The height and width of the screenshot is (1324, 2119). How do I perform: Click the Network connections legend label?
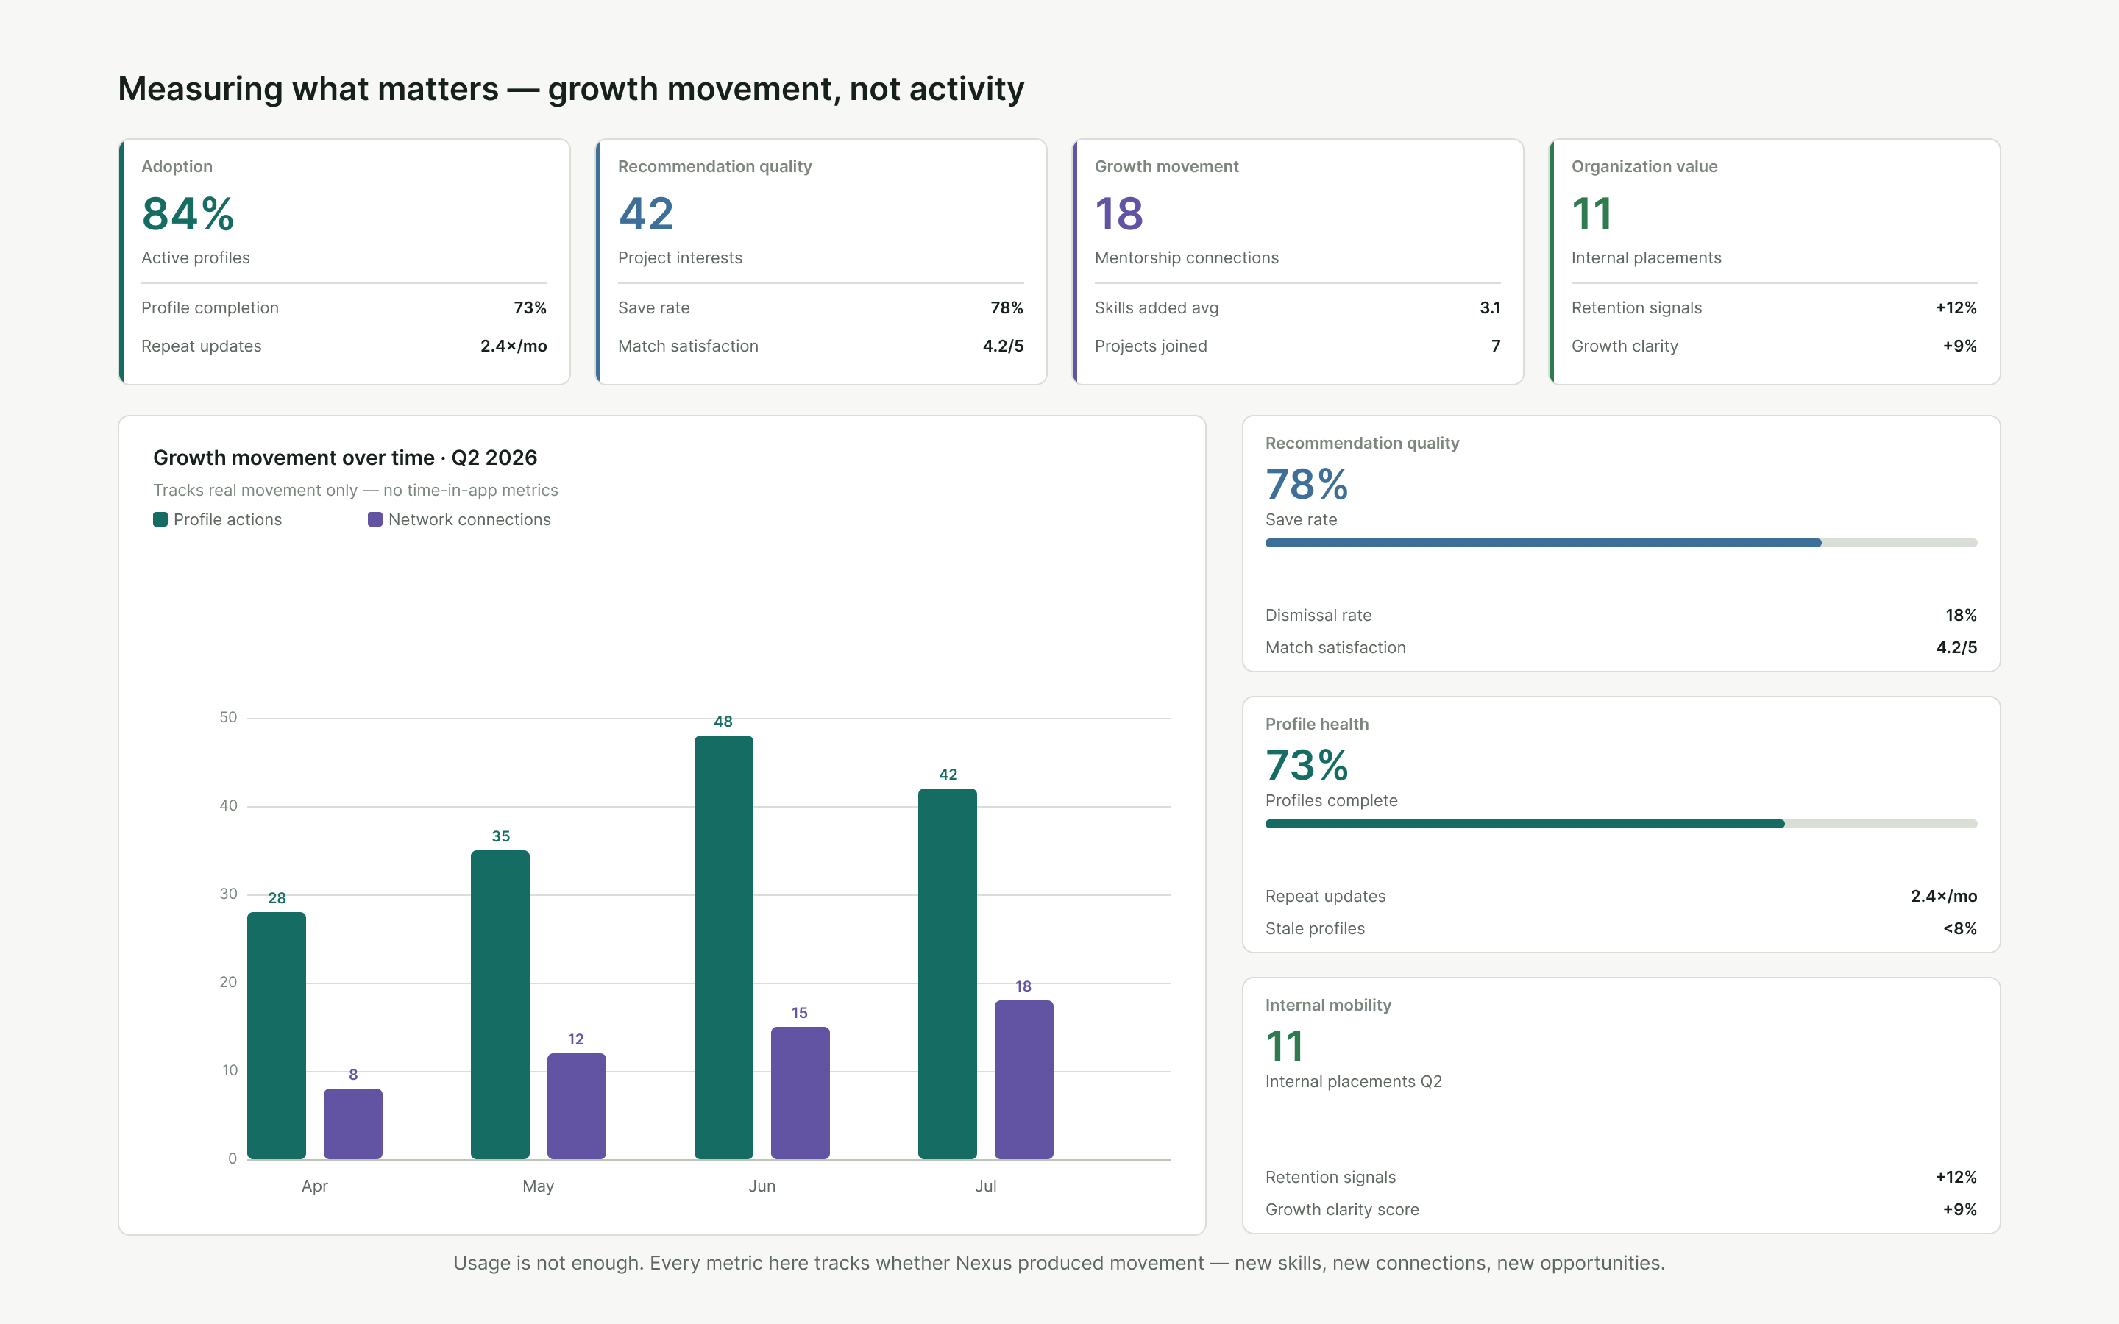(x=469, y=519)
